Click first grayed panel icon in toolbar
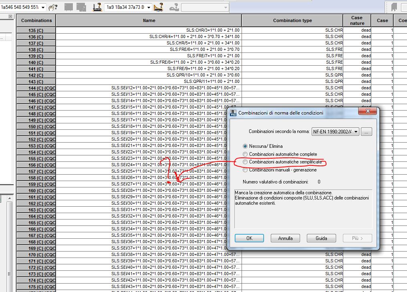 click(x=69, y=7)
